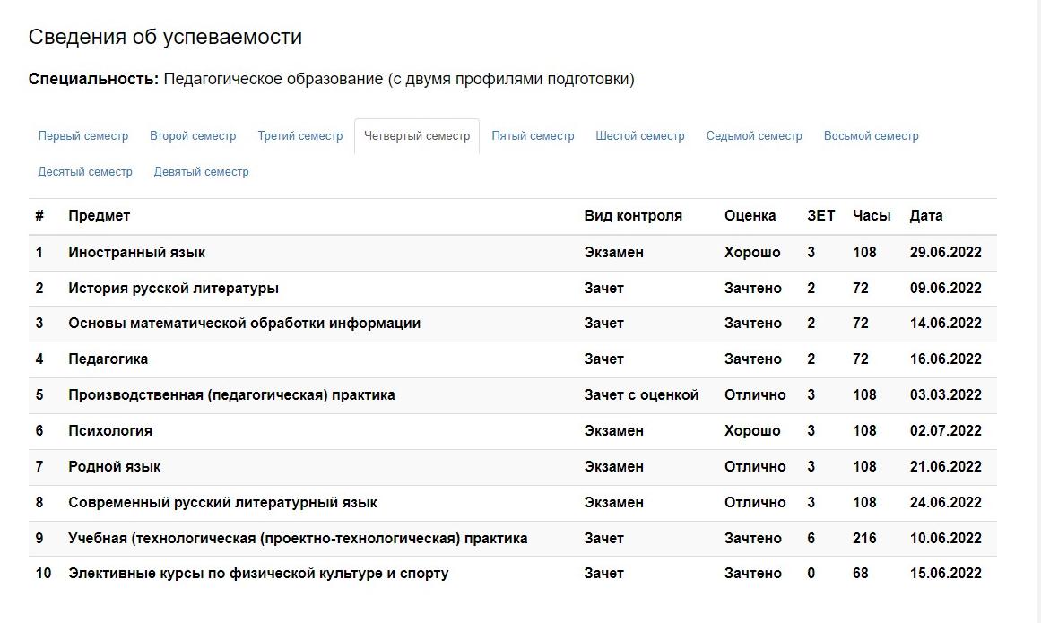
Task: Click the date 15.06.2022
Action: [x=945, y=573]
